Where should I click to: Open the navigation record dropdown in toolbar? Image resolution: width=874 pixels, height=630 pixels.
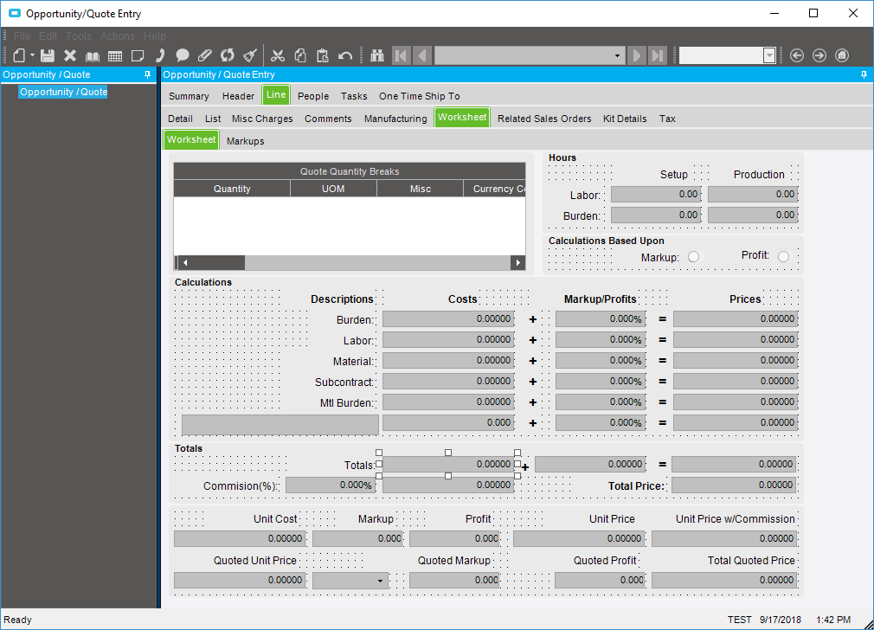pos(617,55)
